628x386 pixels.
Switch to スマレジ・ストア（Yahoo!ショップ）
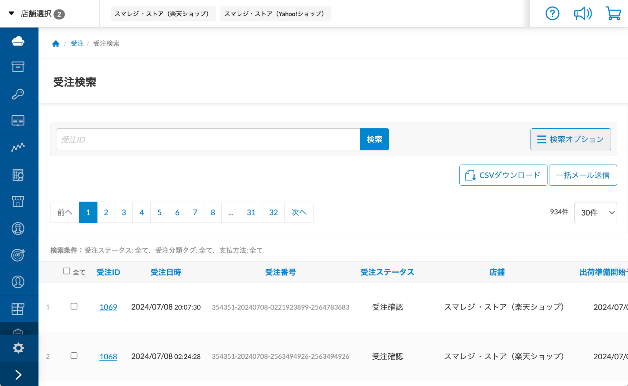275,13
